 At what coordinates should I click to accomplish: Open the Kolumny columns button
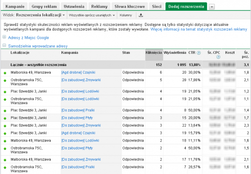coord(126,15)
